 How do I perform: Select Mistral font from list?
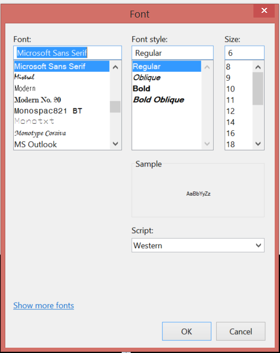click(62, 77)
